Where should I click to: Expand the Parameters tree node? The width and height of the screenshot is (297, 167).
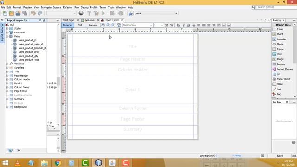7,32
